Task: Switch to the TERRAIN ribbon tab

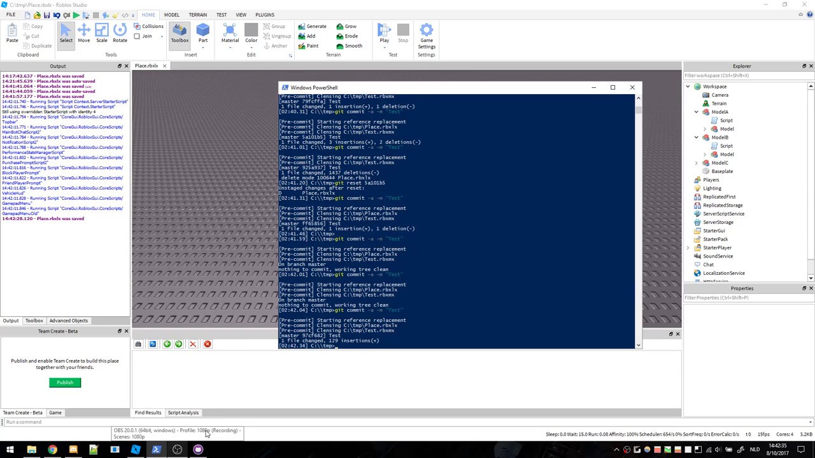Action: coord(197,15)
